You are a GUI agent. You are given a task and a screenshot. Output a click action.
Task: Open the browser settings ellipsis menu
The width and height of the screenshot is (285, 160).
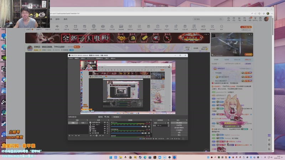pos(272,14)
